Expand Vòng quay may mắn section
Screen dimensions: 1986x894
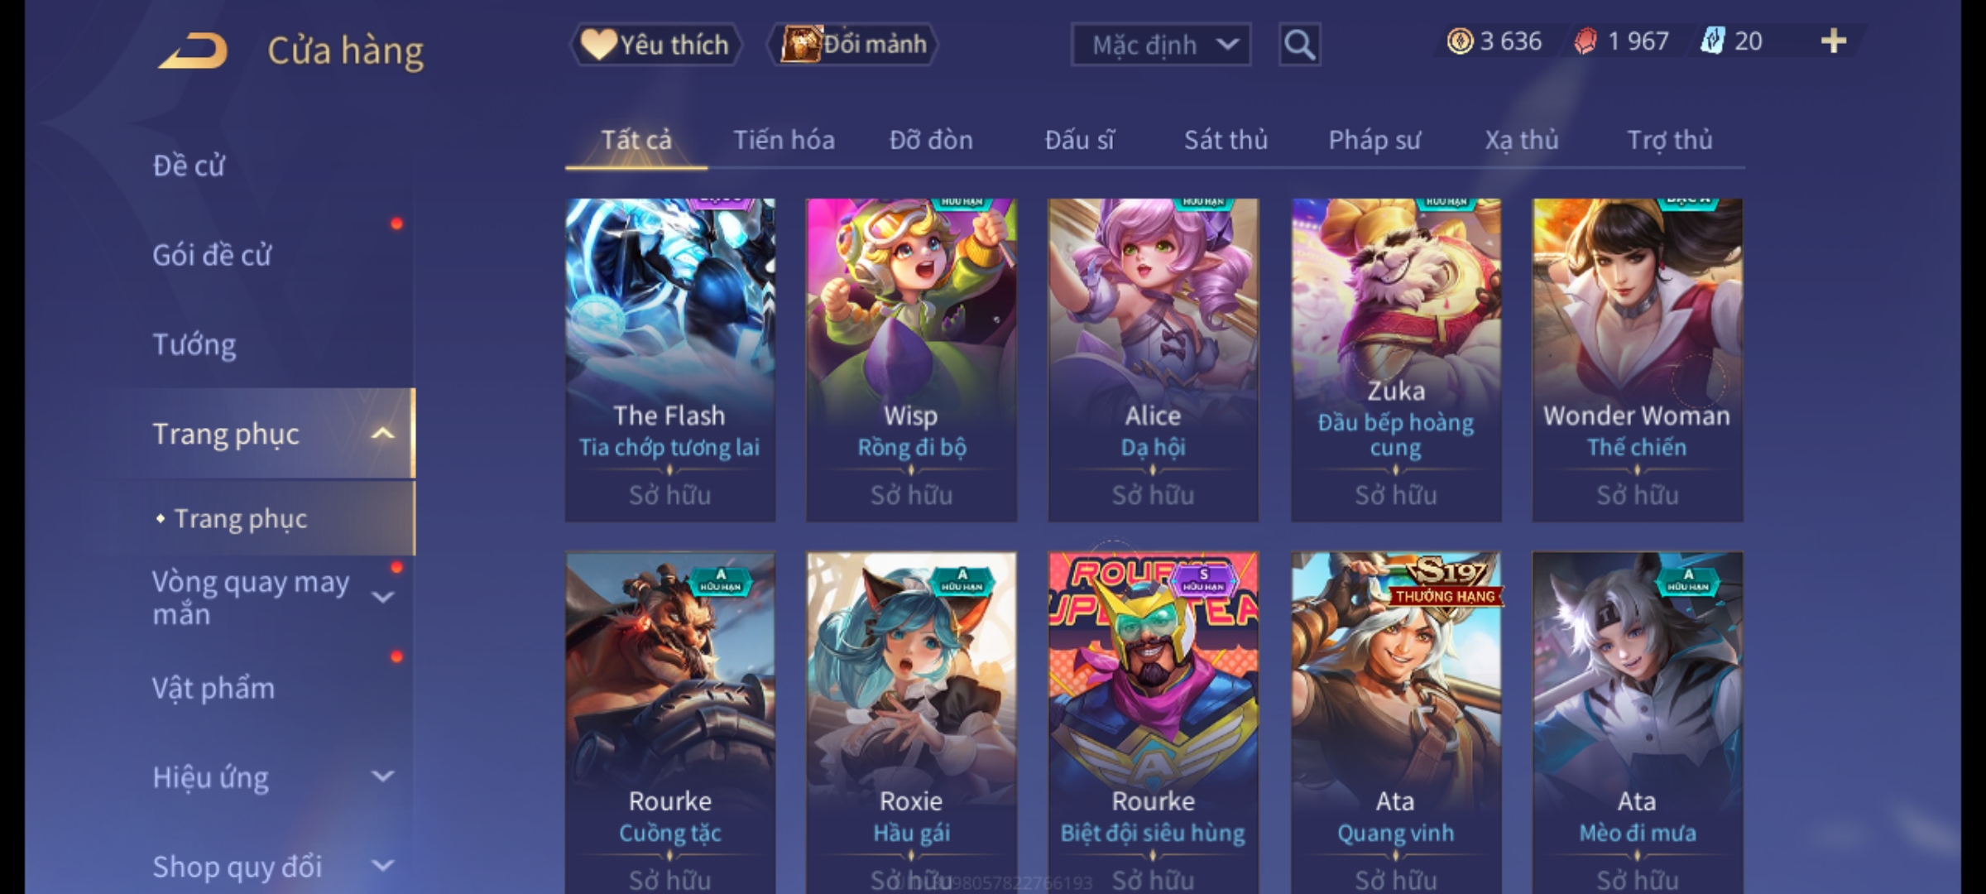tap(382, 597)
